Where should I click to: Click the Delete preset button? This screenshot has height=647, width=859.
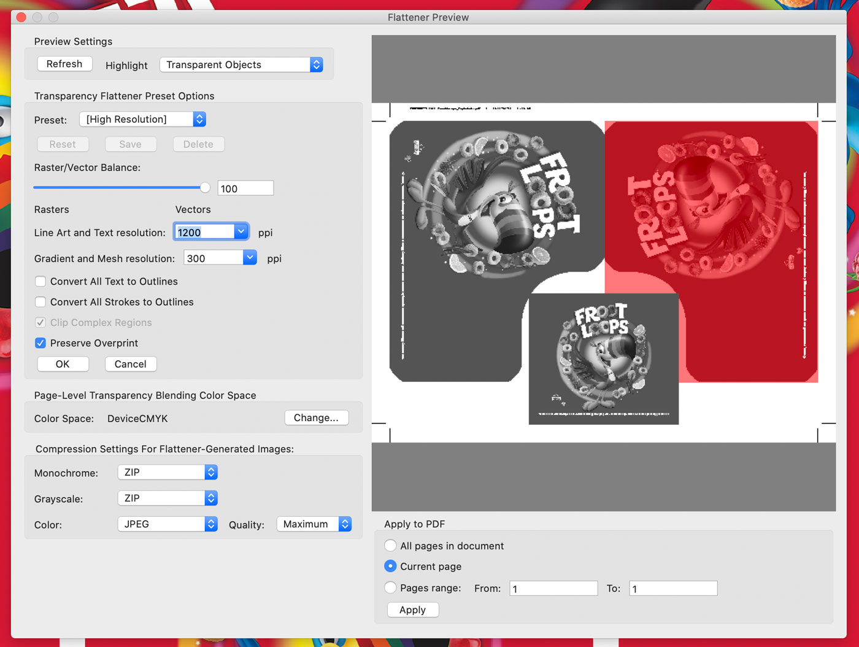coord(198,144)
